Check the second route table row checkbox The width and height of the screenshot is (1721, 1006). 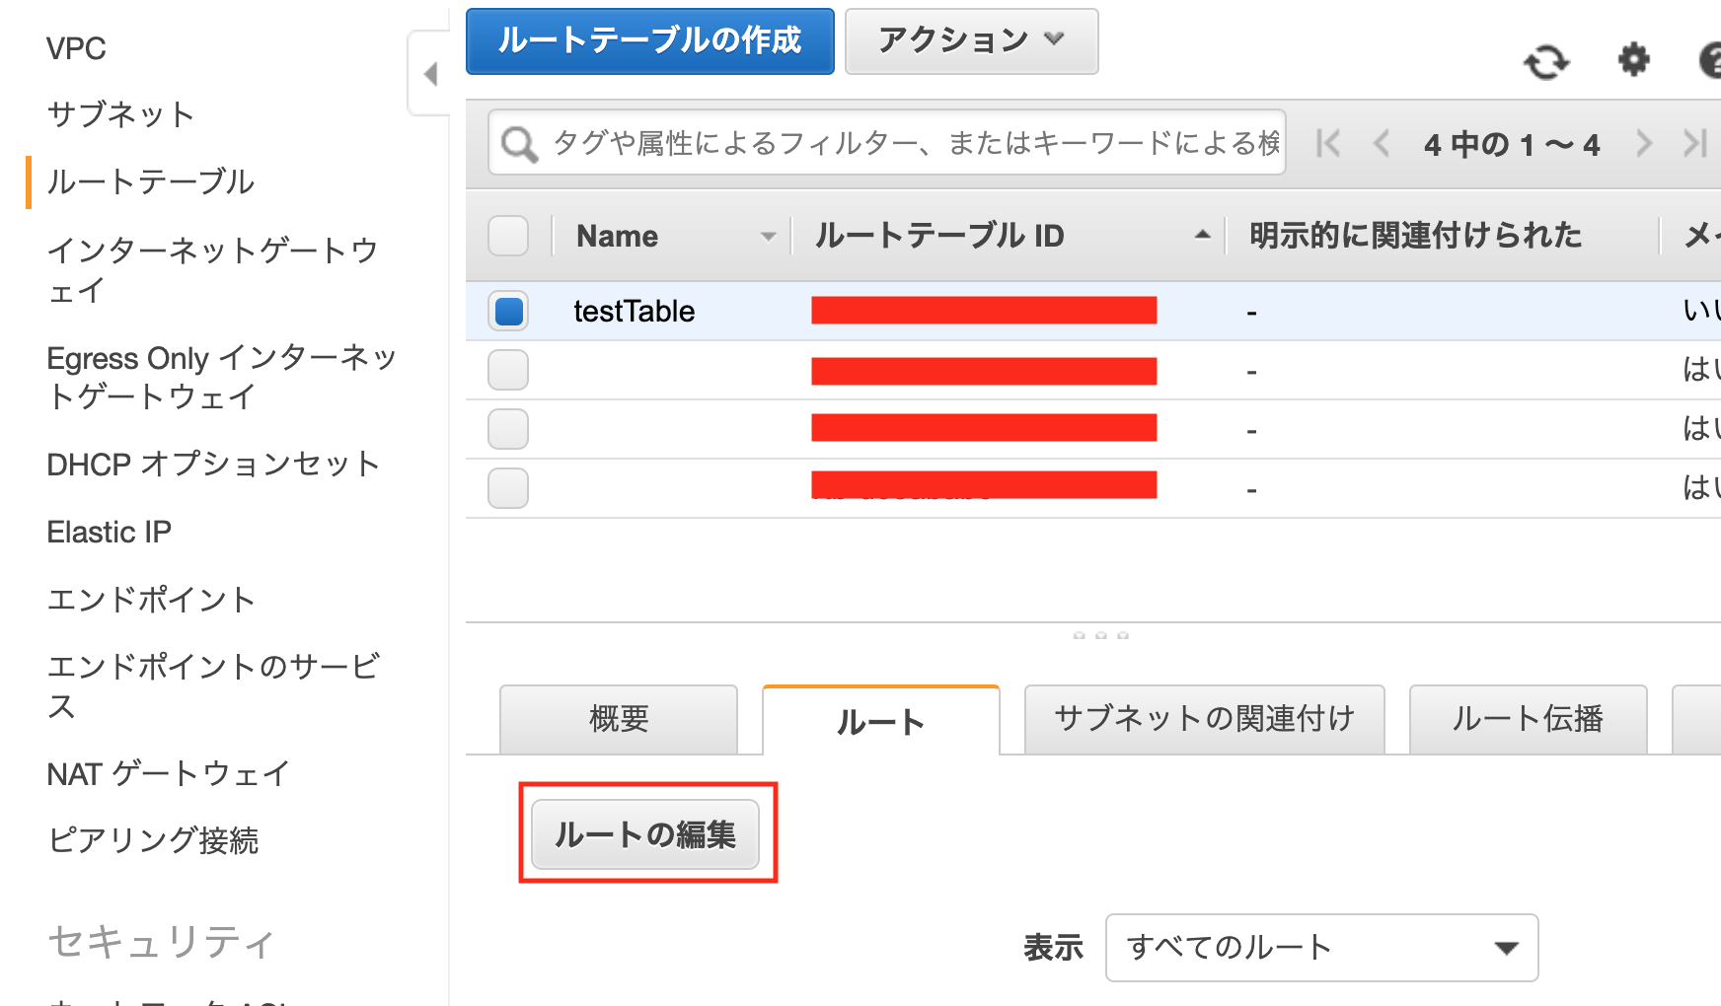pos(508,370)
